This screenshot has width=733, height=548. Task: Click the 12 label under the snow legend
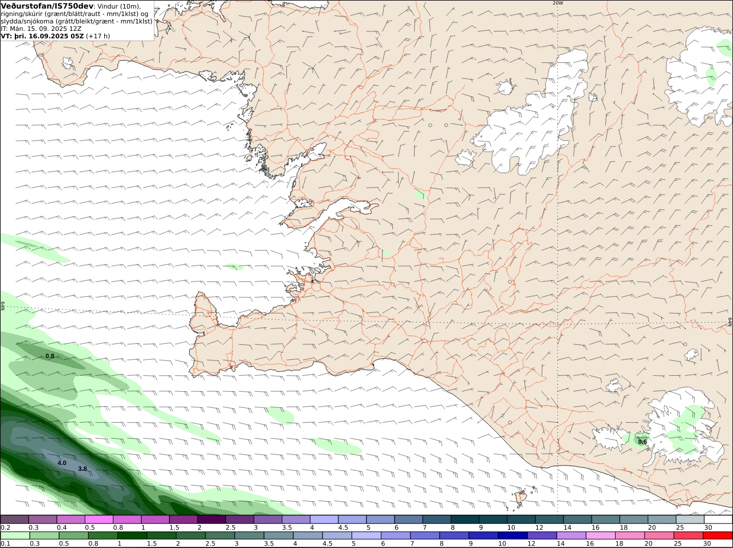(538, 527)
